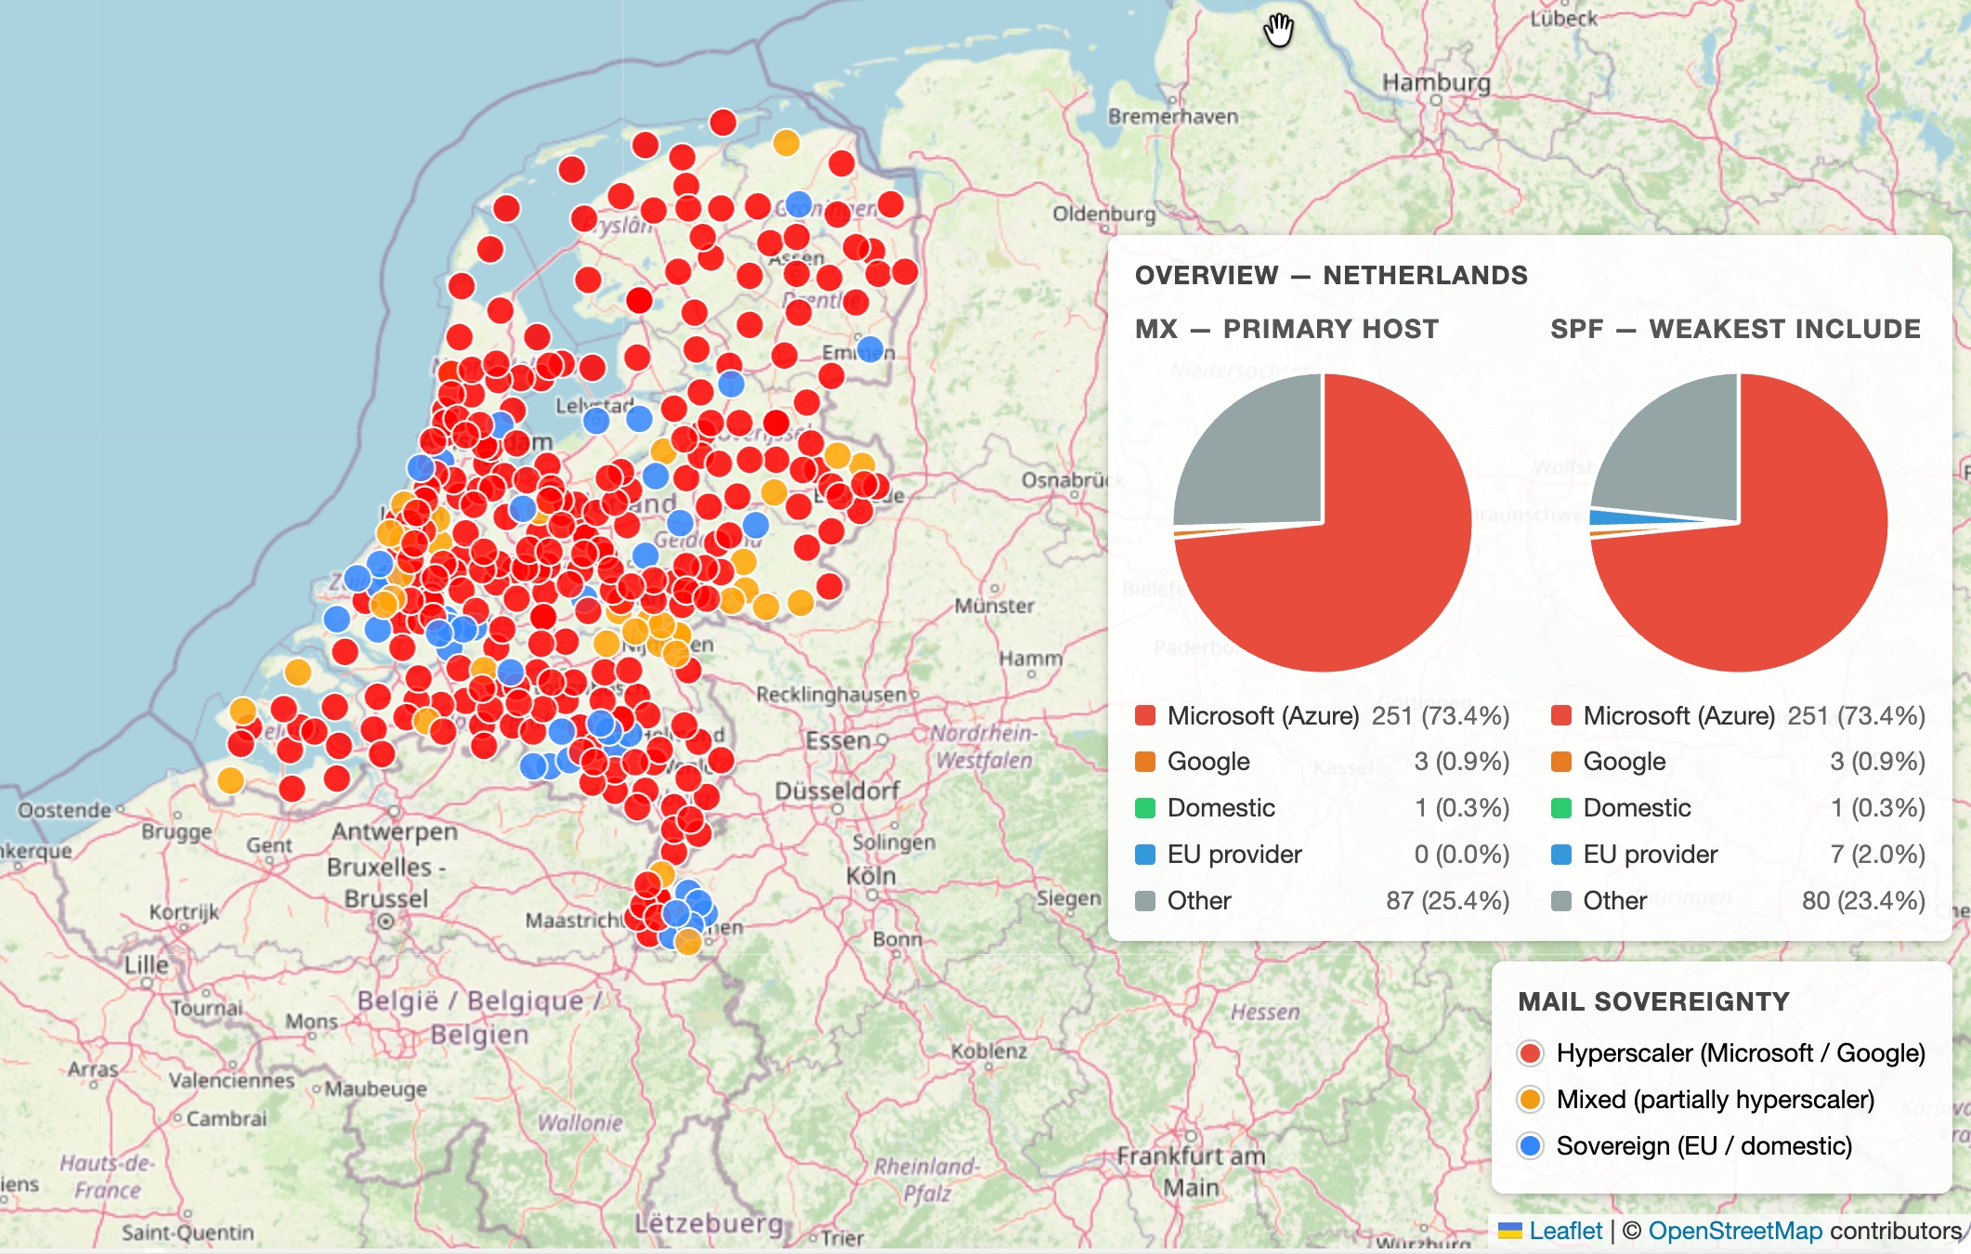Click the red Hyperscaler legend circle icon

pos(1530,1053)
